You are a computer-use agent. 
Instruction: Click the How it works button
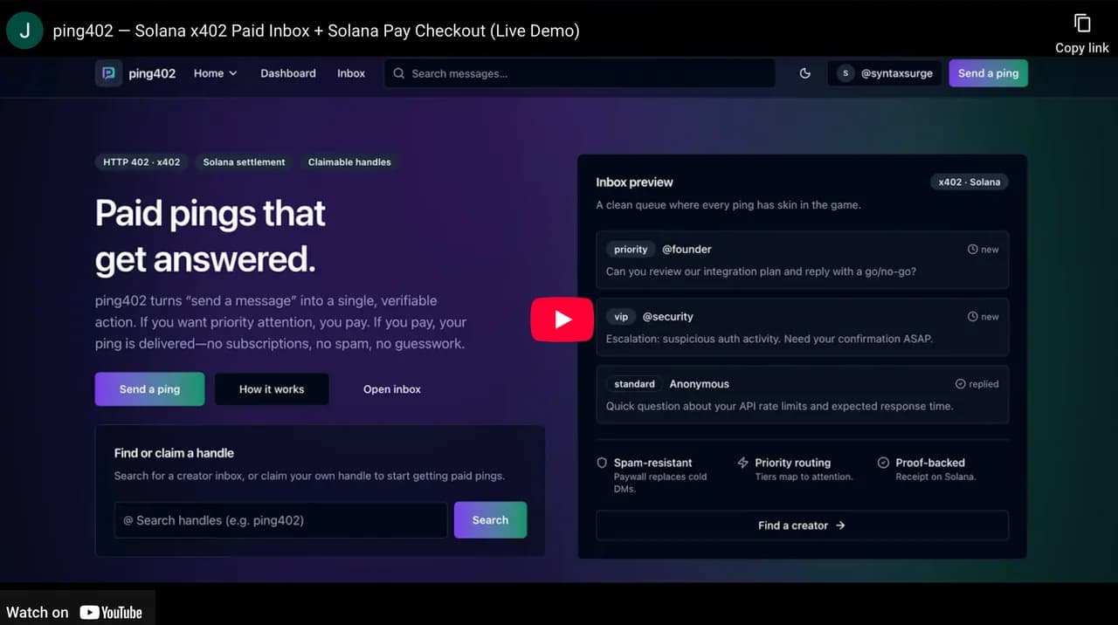(272, 389)
